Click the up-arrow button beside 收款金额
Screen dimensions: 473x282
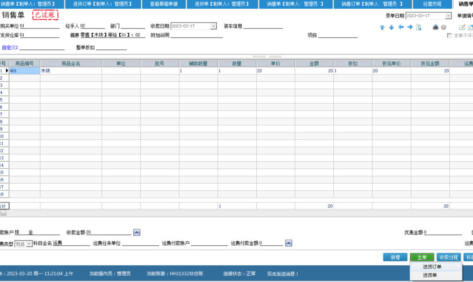(137, 232)
